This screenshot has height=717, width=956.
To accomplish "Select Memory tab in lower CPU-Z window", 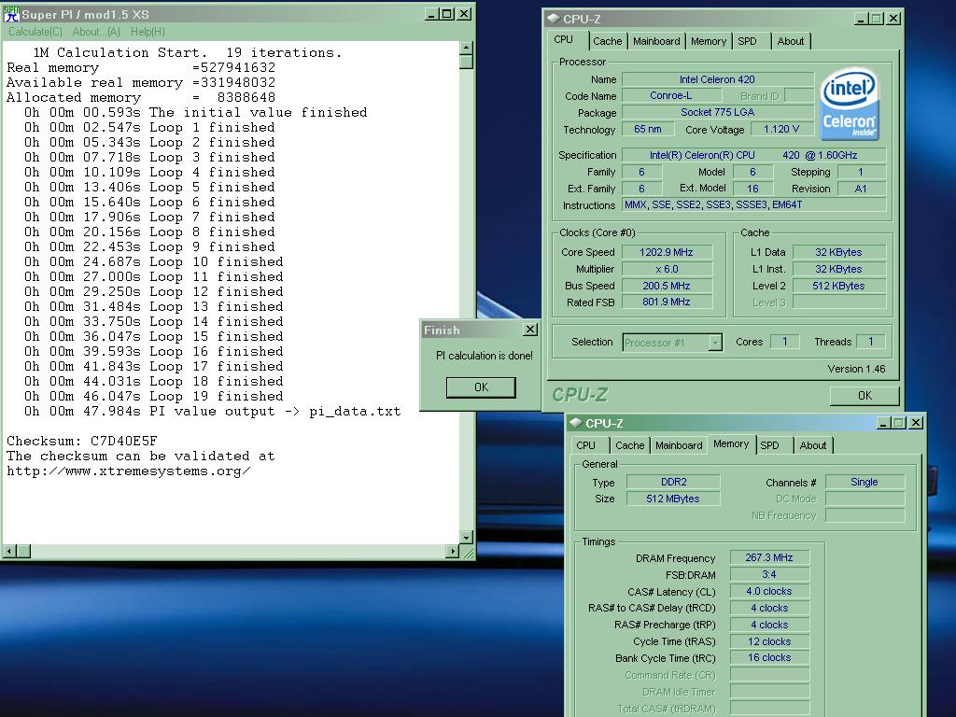I will [x=730, y=443].
